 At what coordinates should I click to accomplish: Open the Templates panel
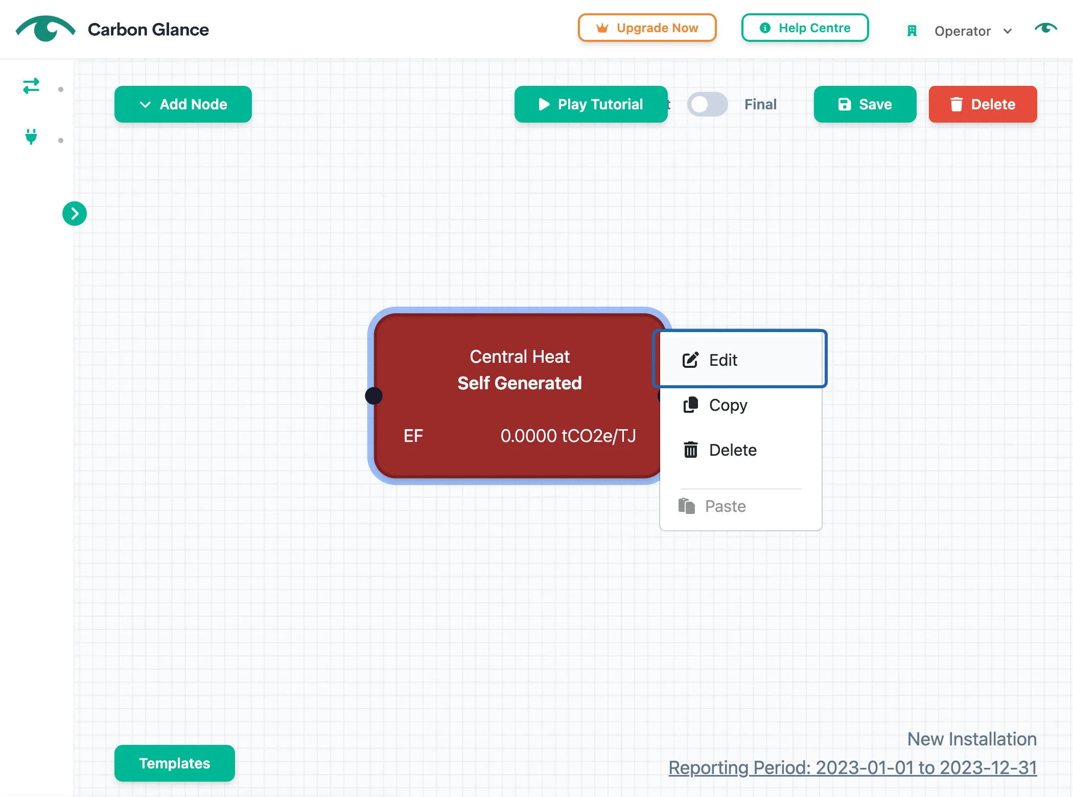[x=175, y=763]
